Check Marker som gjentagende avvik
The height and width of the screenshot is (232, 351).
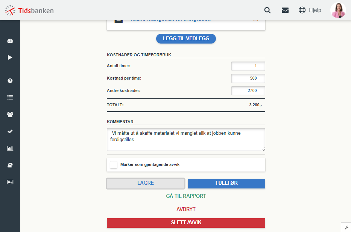[x=114, y=165]
